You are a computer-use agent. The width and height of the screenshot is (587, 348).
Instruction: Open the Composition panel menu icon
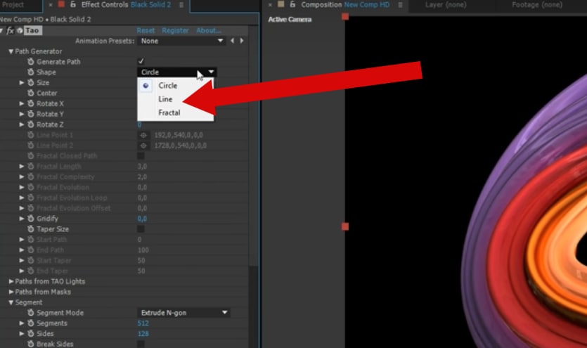pos(400,5)
